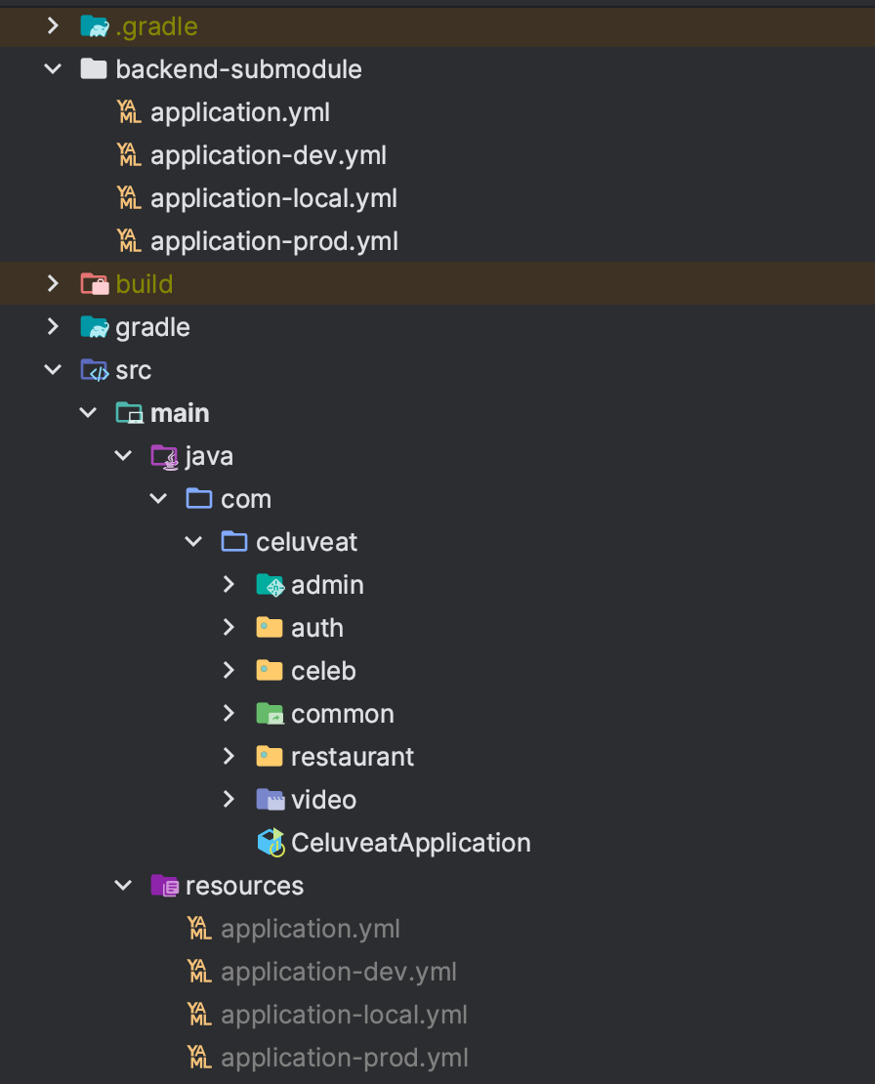The image size is (875, 1084).
Task: Expand the gradle folder
Action: (x=53, y=326)
